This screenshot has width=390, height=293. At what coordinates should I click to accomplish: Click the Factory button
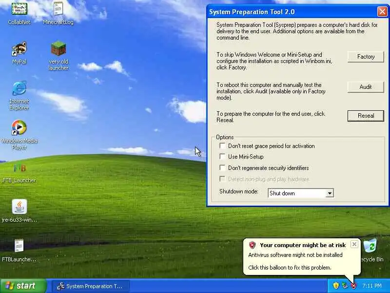366,57
